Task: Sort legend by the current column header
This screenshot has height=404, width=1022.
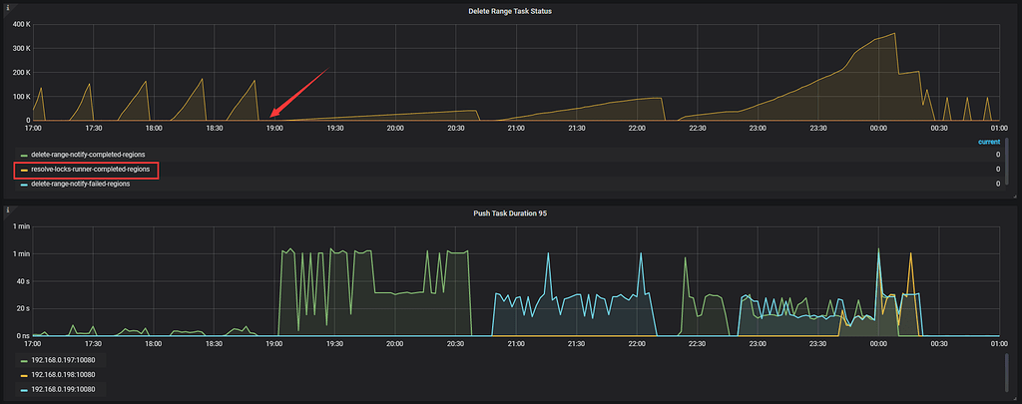Action: (989, 142)
